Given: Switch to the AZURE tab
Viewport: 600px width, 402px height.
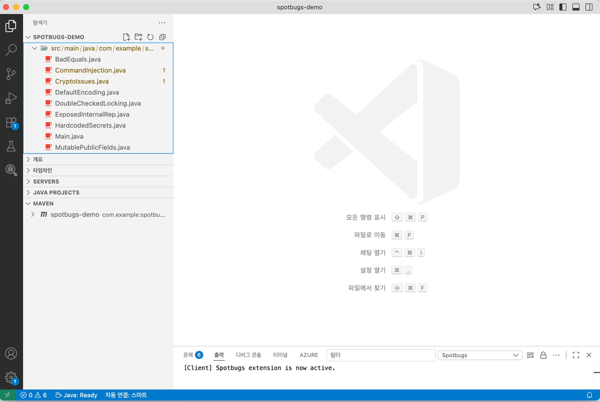Looking at the screenshot, I should click(x=309, y=355).
